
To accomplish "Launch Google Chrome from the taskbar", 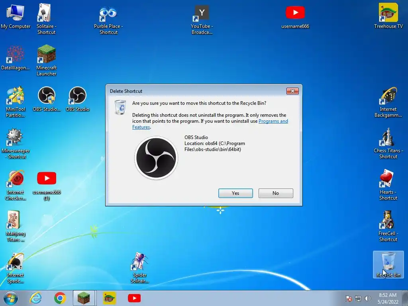I will pyautogui.click(x=60, y=298).
